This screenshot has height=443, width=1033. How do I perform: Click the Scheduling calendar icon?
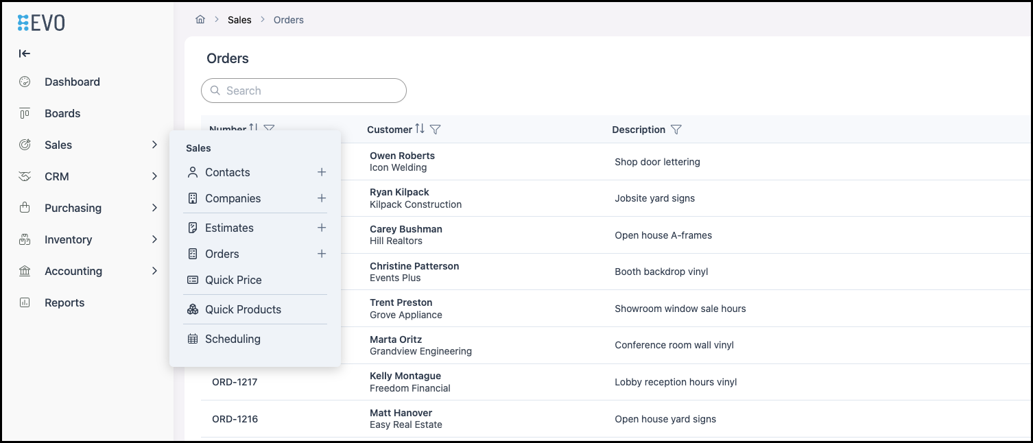193,339
